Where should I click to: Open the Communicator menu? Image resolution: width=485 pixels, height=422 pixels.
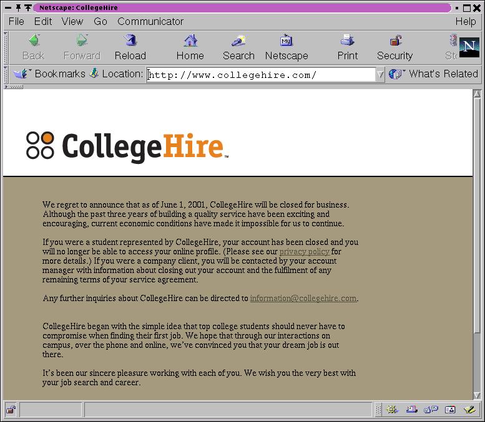tap(150, 21)
